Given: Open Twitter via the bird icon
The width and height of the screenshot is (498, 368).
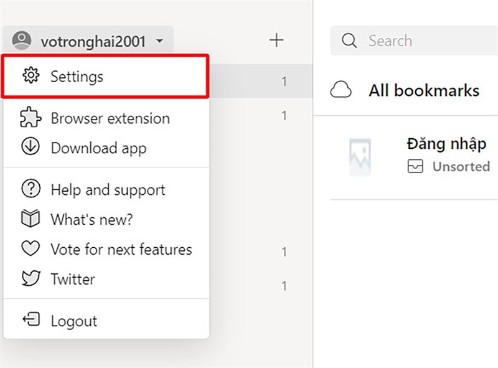Looking at the screenshot, I should pos(31,279).
